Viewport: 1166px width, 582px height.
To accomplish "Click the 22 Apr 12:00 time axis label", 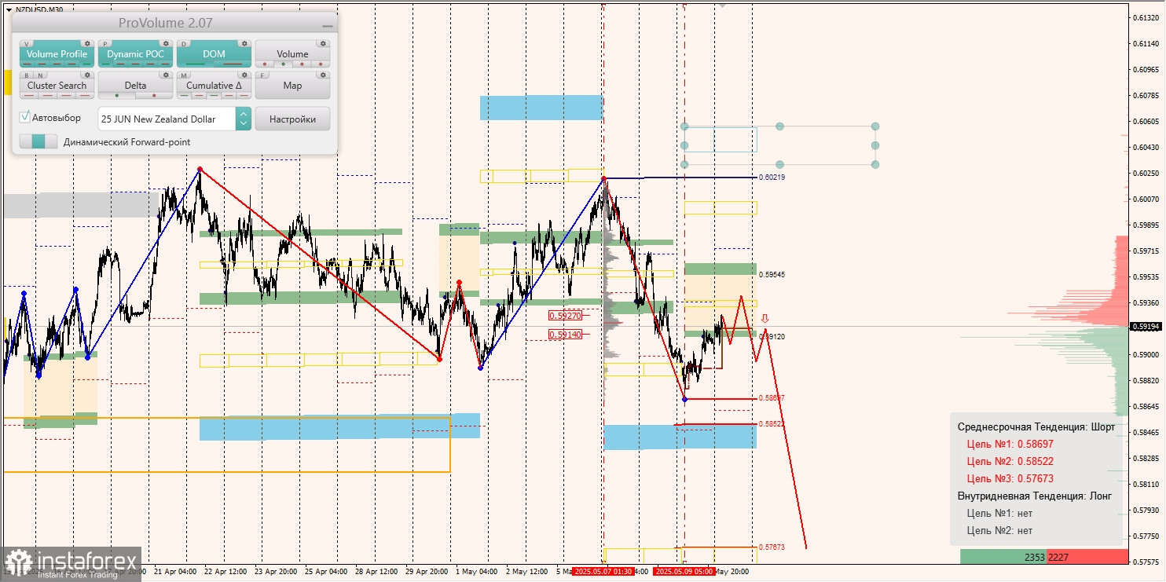I will coord(226,572).
